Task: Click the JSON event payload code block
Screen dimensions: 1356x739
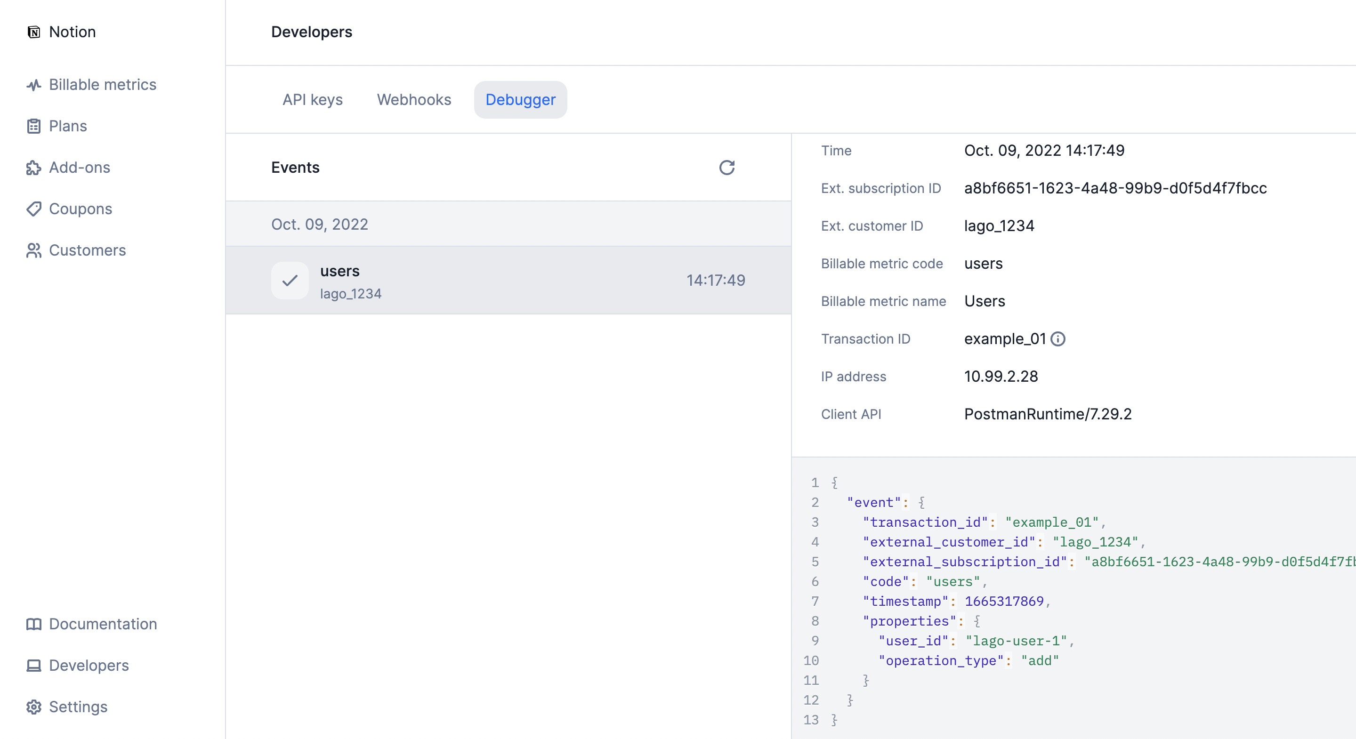Action: click(1074, 600)
